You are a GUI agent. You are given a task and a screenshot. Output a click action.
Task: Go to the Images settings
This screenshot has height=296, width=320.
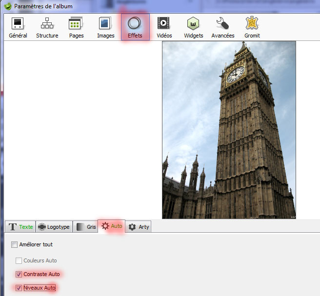pyautogui.click(x=105, y=27)
